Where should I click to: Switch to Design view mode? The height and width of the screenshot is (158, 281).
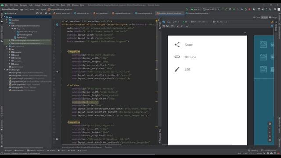pos(273,18)
